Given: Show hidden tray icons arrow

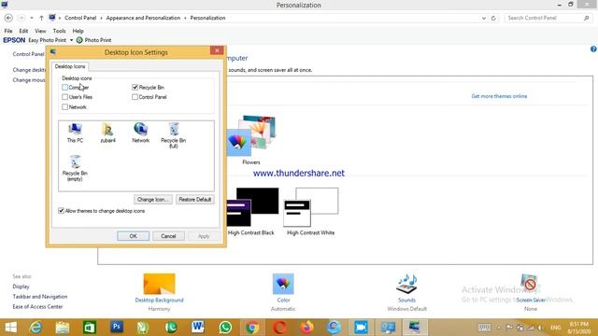Looking at the screenshot, I should tap(498, 328).
